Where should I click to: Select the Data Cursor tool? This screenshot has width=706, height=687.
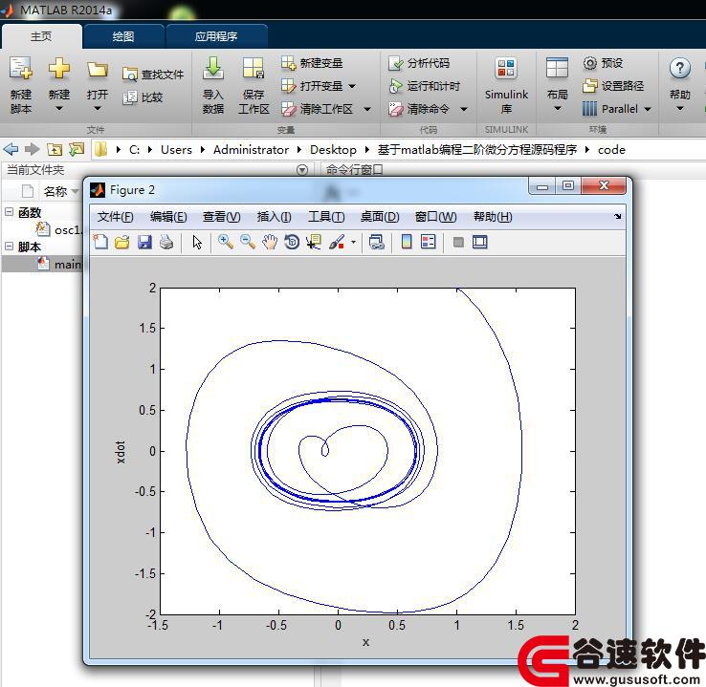coord(314,242)
